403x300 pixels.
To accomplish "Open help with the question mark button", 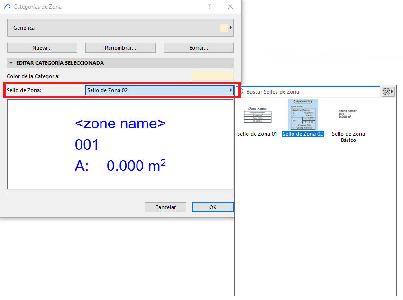I will pyautogui.click(x=209, y=7).
